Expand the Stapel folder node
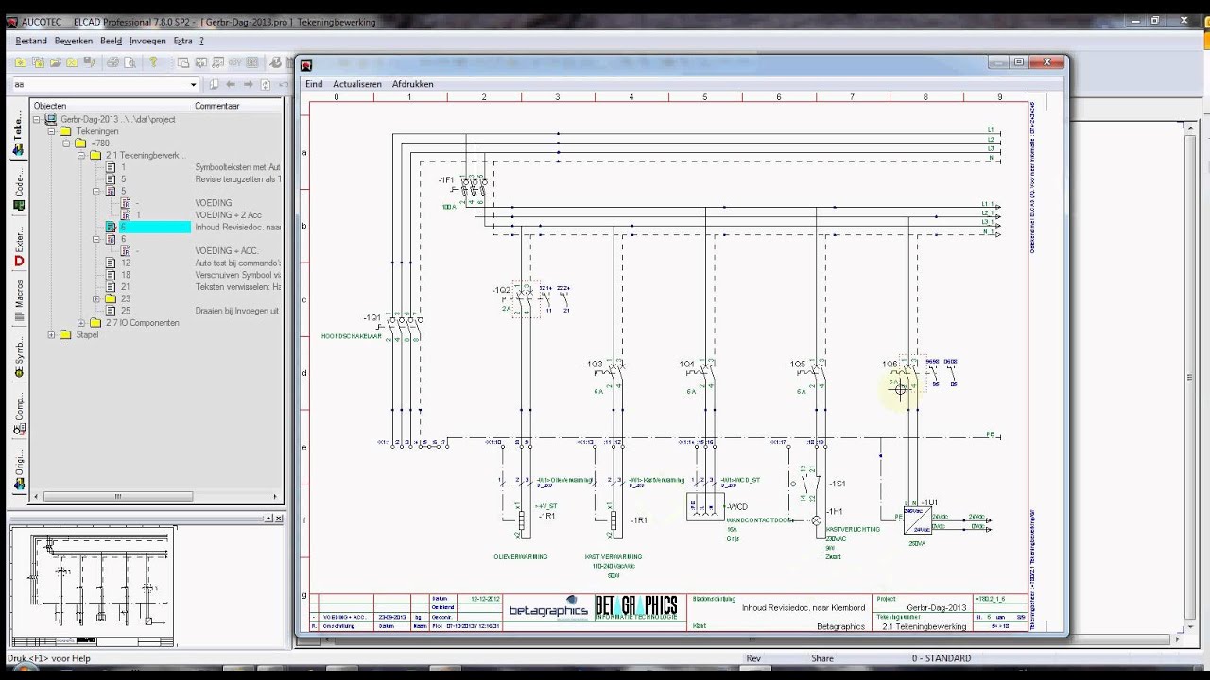 [51, 334]
